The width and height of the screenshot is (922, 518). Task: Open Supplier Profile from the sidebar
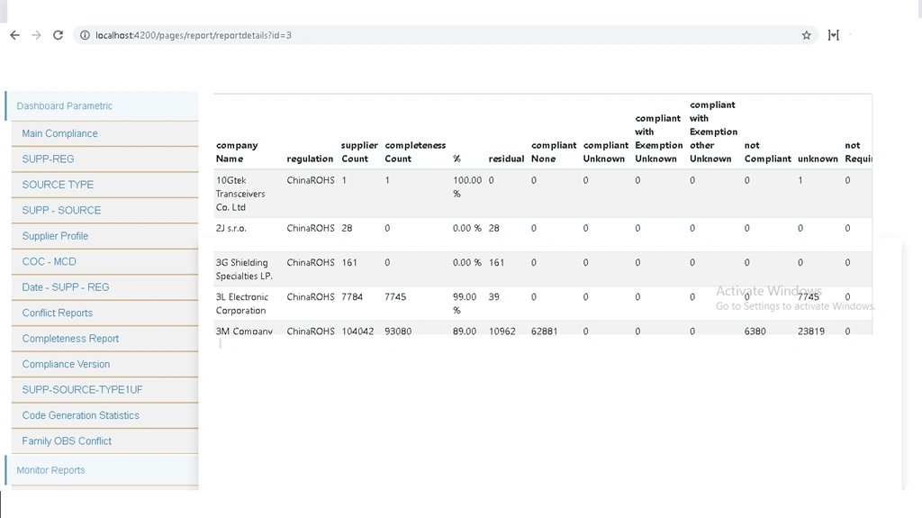click(55, 236)
